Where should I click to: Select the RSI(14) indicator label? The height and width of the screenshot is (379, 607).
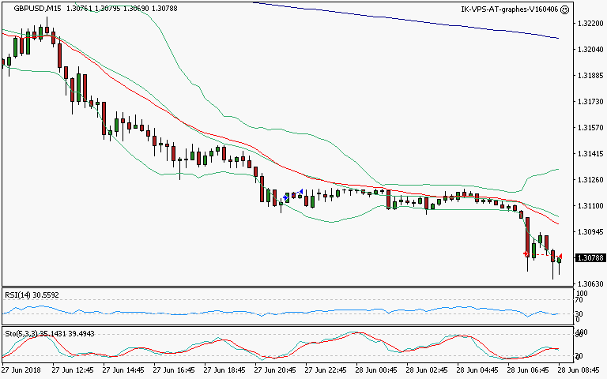point(21,295)
